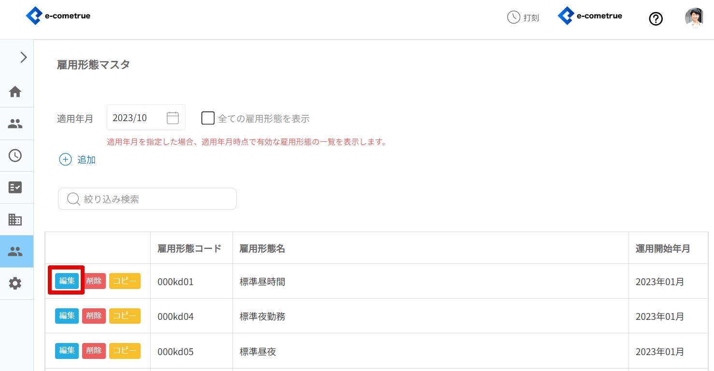Image resolution: width=714 pixels, height=371 pixels.
Task: Open the settings gear in sidebar
Action: [15, 283]
